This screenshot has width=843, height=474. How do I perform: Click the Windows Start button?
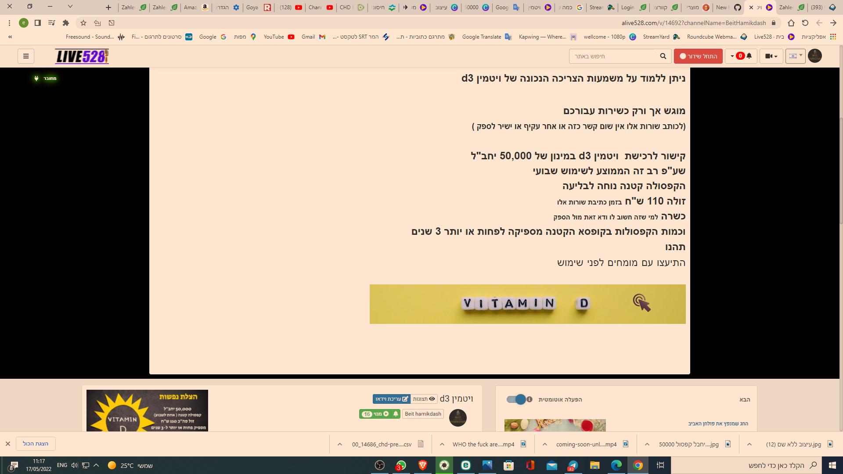coord(832,465)
